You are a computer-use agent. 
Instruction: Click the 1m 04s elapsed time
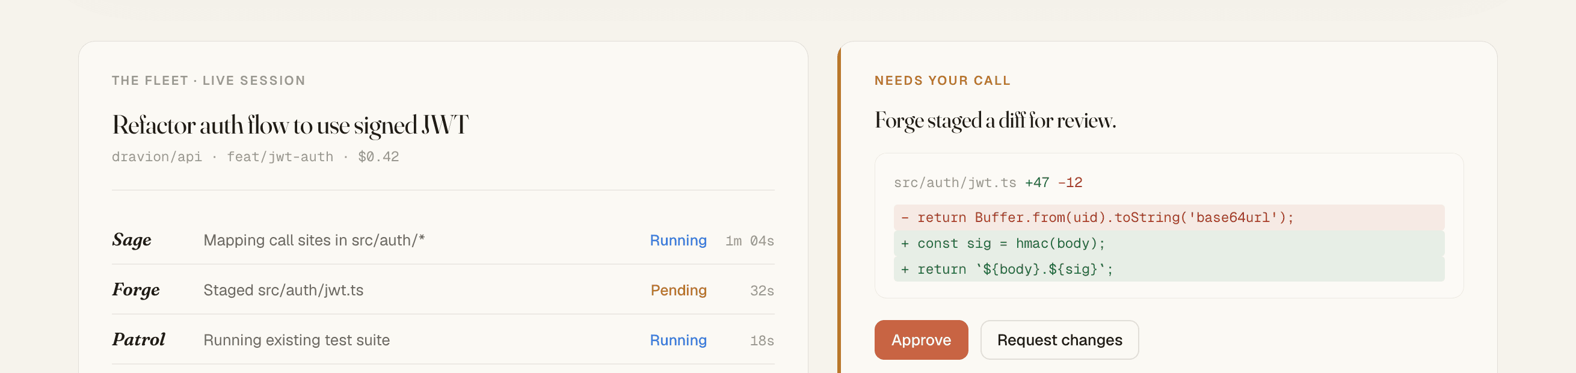pos(750,241)
